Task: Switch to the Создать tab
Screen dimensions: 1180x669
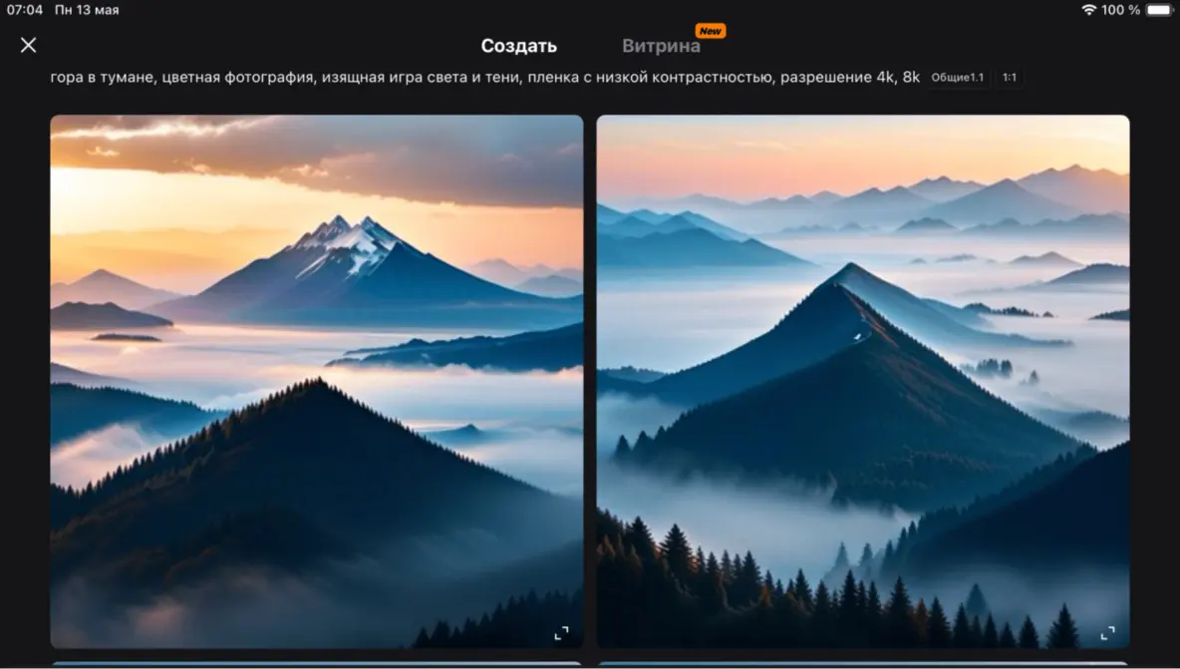Action: pyautogui.click(x=518, y=46)
